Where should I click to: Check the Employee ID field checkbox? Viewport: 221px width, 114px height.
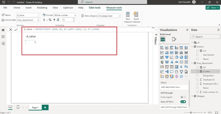point(197,80)
